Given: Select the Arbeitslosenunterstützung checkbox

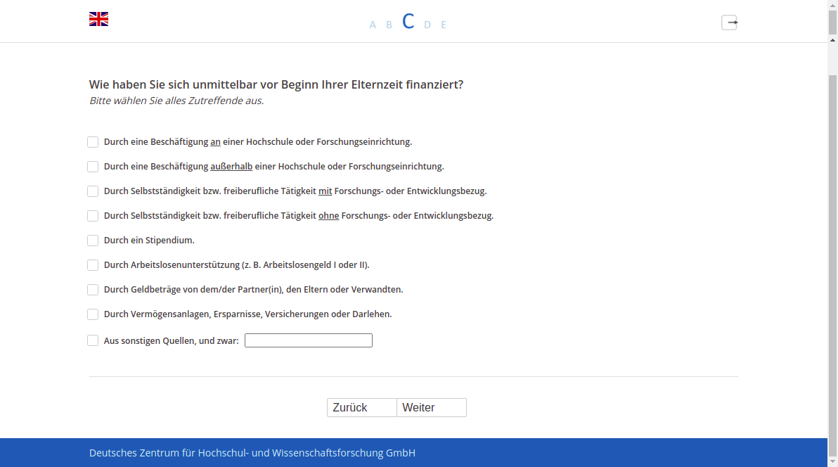Looking at the screenshot, I should [x=93, y=264].
